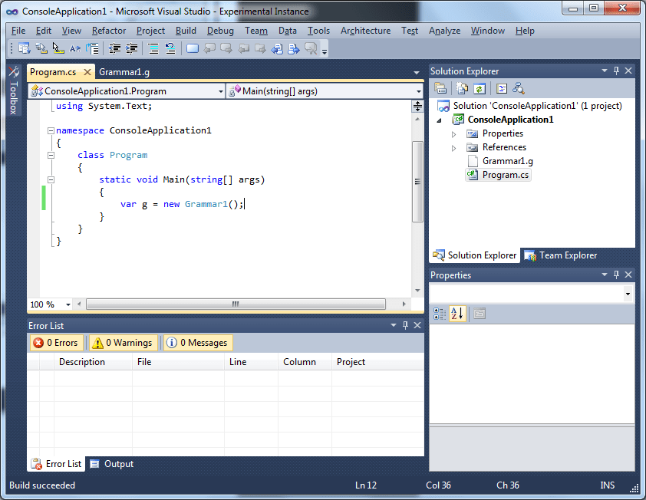Go to previous bookmark in folder
Viewport: 646px width, 500px height.
[x=243, y=48]
